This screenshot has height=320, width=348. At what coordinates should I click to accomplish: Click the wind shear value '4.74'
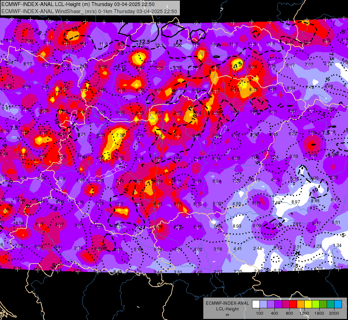[x=178, y=249]
